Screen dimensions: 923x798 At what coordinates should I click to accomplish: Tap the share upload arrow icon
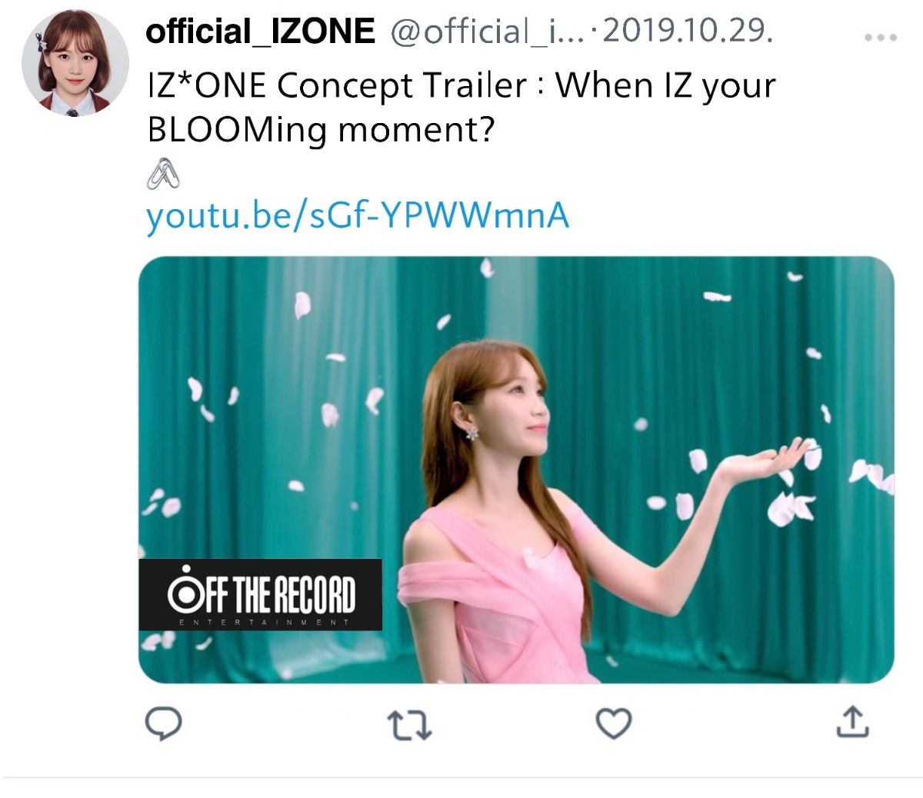pyautogui.click(x=852, y=722)
